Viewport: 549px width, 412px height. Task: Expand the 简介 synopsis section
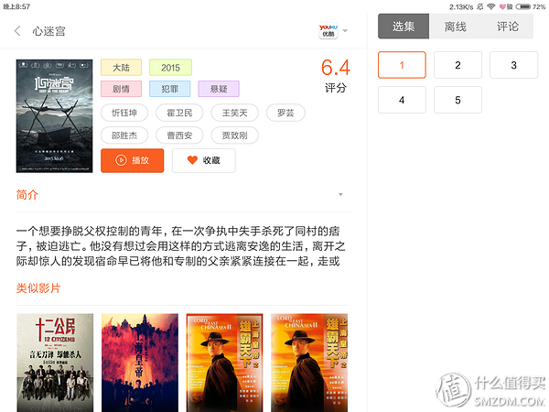click(x=340, y=195)
